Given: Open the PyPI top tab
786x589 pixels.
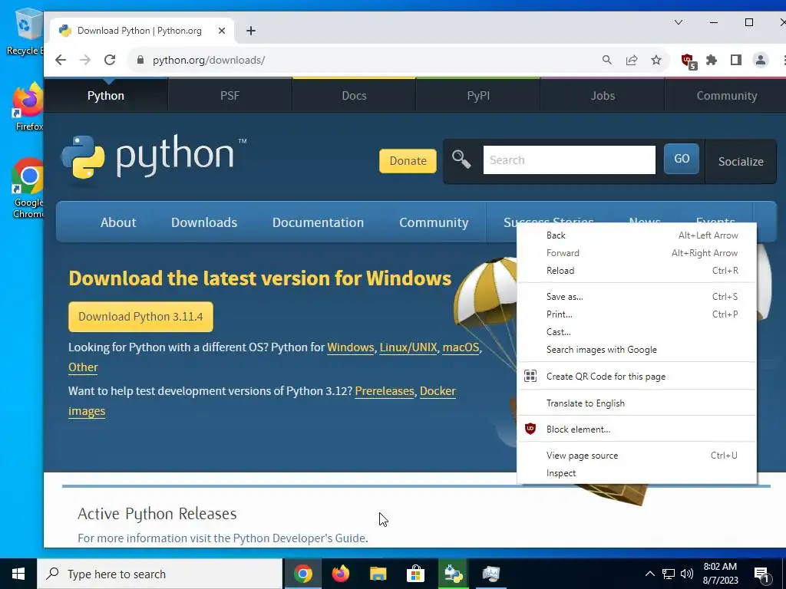Looking at the screenshot, I should tap(478, 95).
